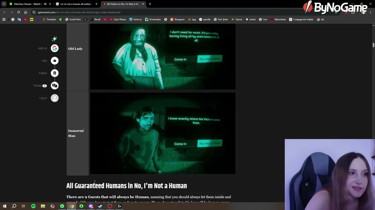Click the address bar URL field
This screenshot has width=375, height=210.
tap(182, 12)
